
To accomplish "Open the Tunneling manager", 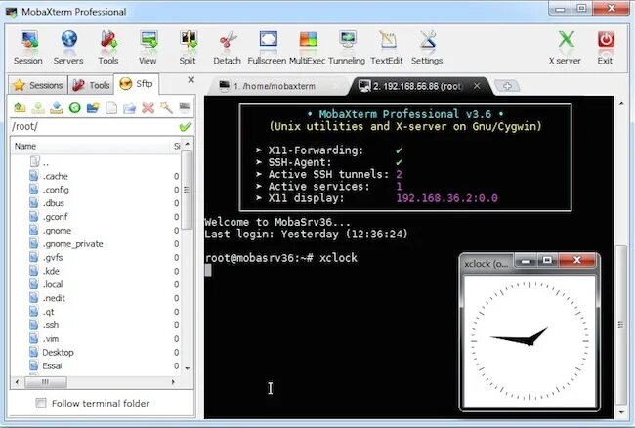I will [x=347, y=47].
